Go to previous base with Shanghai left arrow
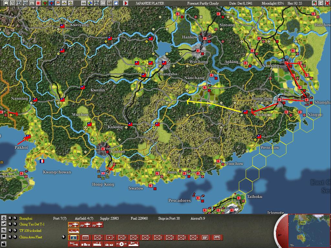The height and width of the screenshot is (248, 331). click(10, 218)
